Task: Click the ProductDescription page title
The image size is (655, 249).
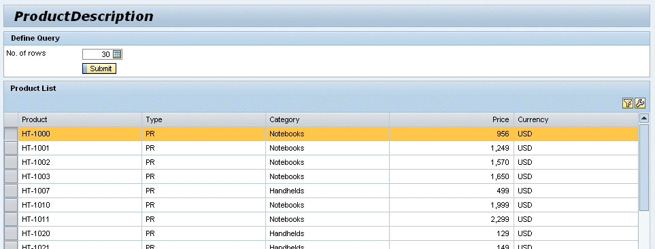Action: tap(84, 16)
